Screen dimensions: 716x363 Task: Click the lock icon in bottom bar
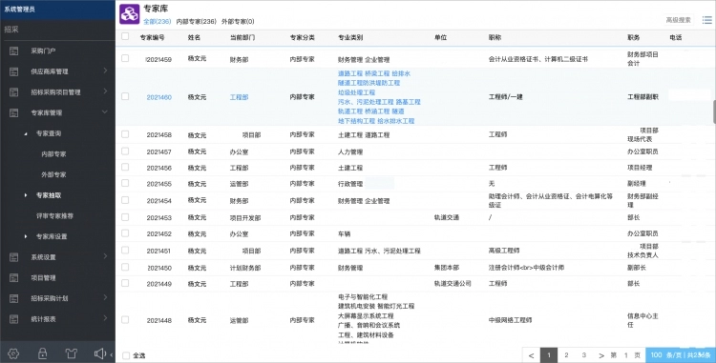(x=42, y=353)
